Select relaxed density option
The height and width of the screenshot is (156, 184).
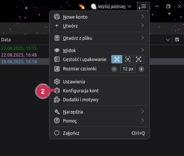139,59
